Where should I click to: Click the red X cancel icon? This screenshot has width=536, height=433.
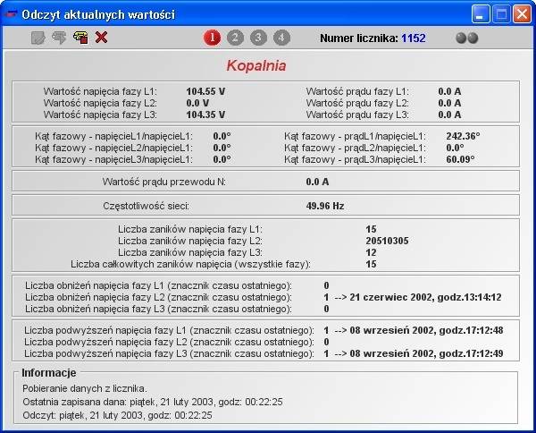point(101,38)
